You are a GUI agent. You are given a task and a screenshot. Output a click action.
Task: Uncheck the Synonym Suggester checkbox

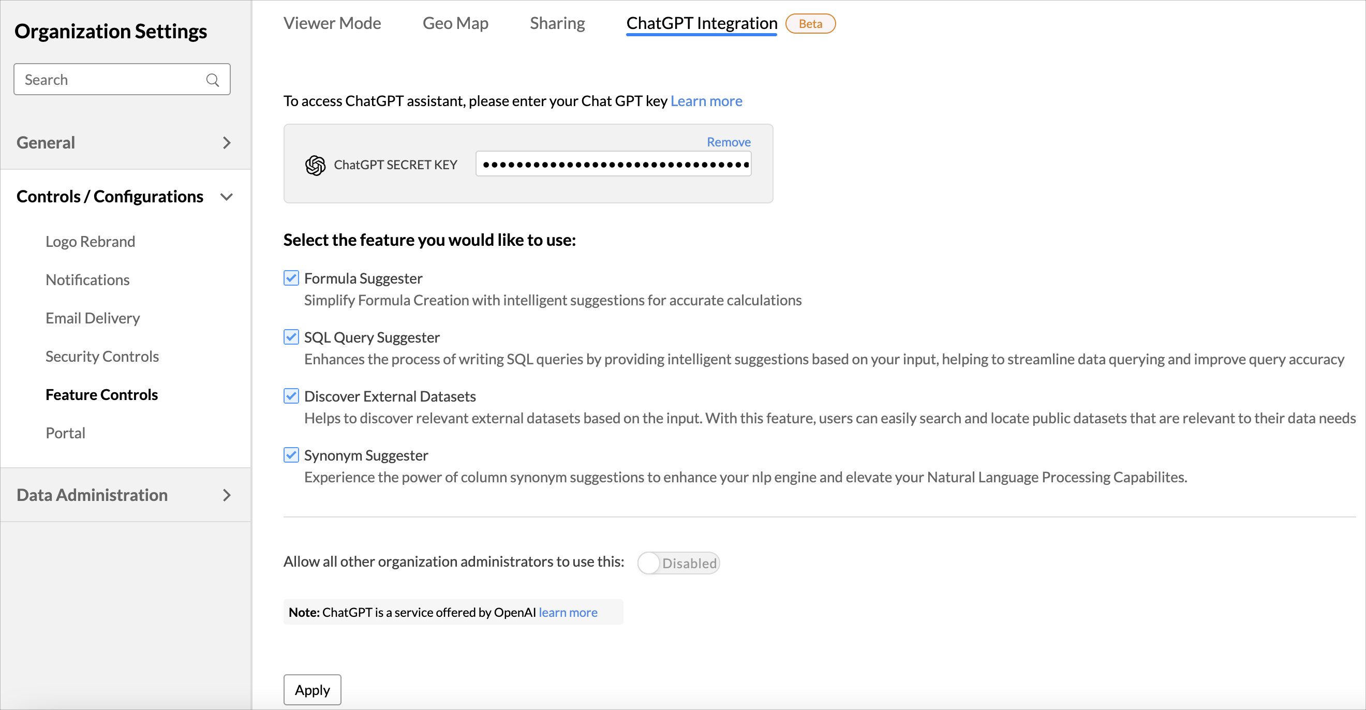tap(291, 454)
